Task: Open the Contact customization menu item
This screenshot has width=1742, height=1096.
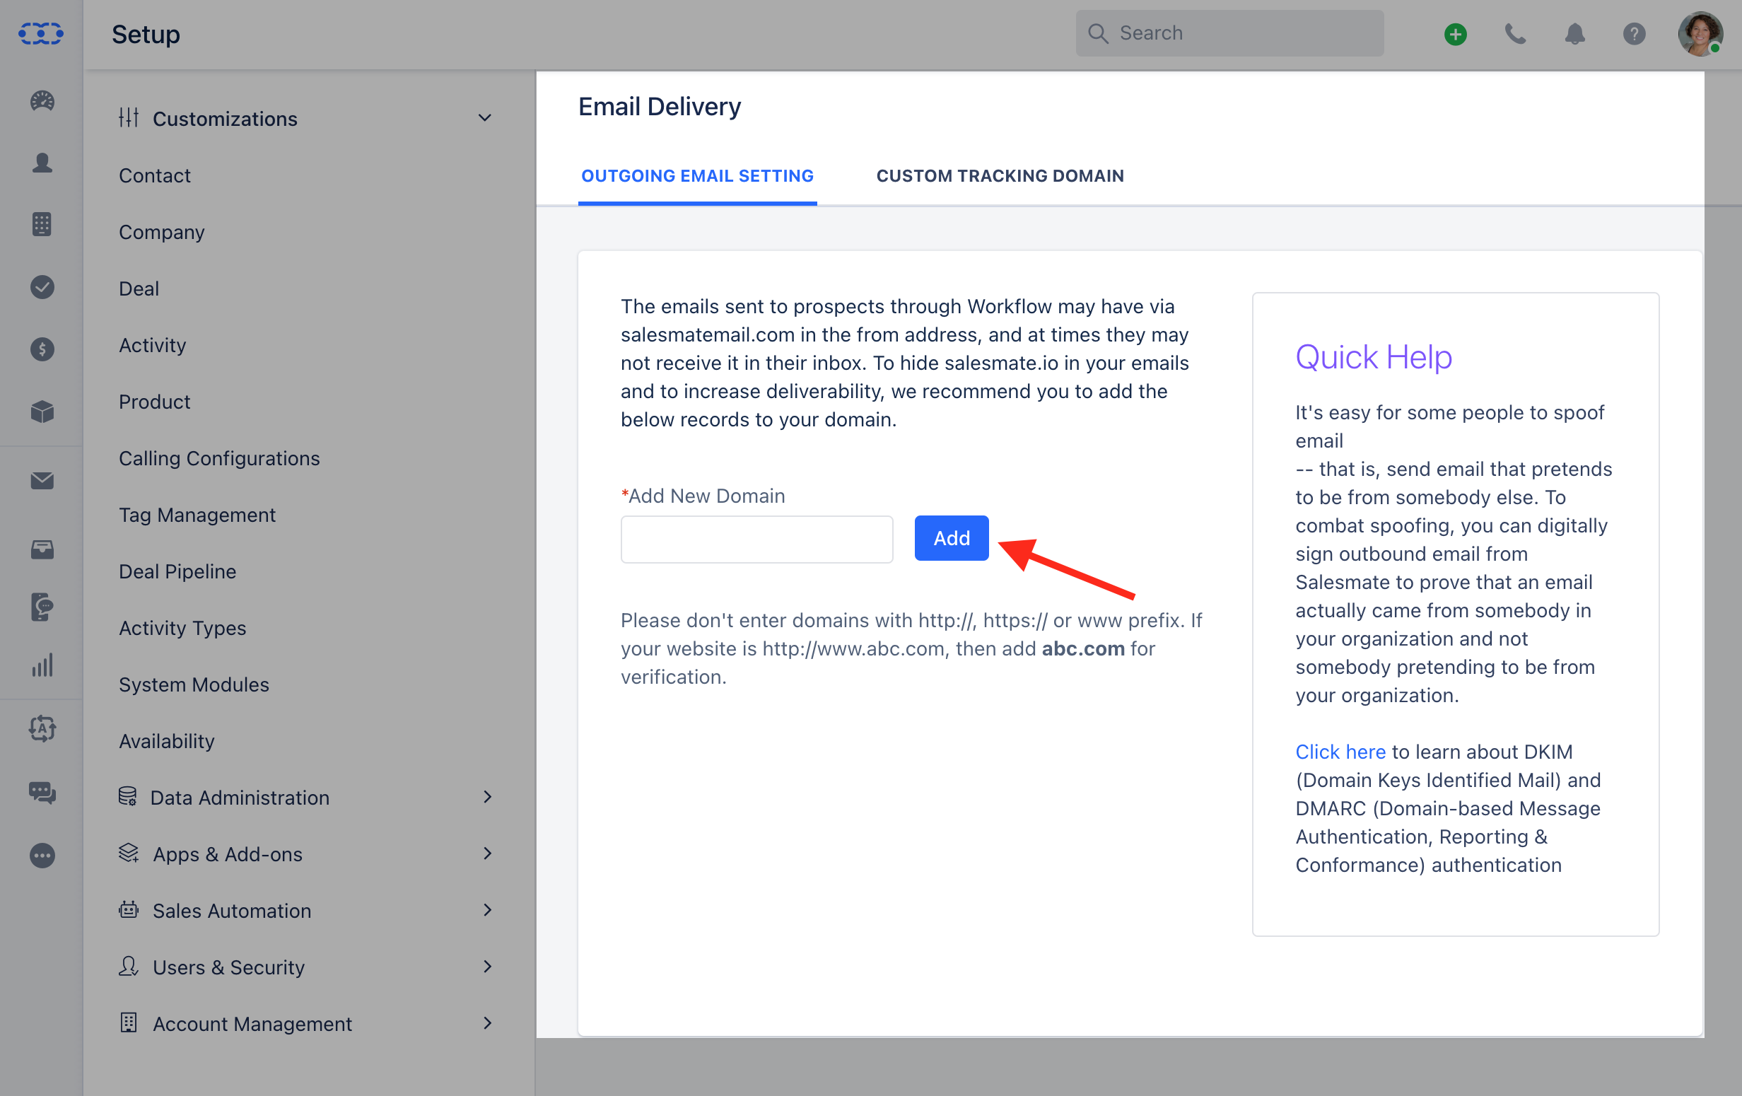Action: [155, 175]
